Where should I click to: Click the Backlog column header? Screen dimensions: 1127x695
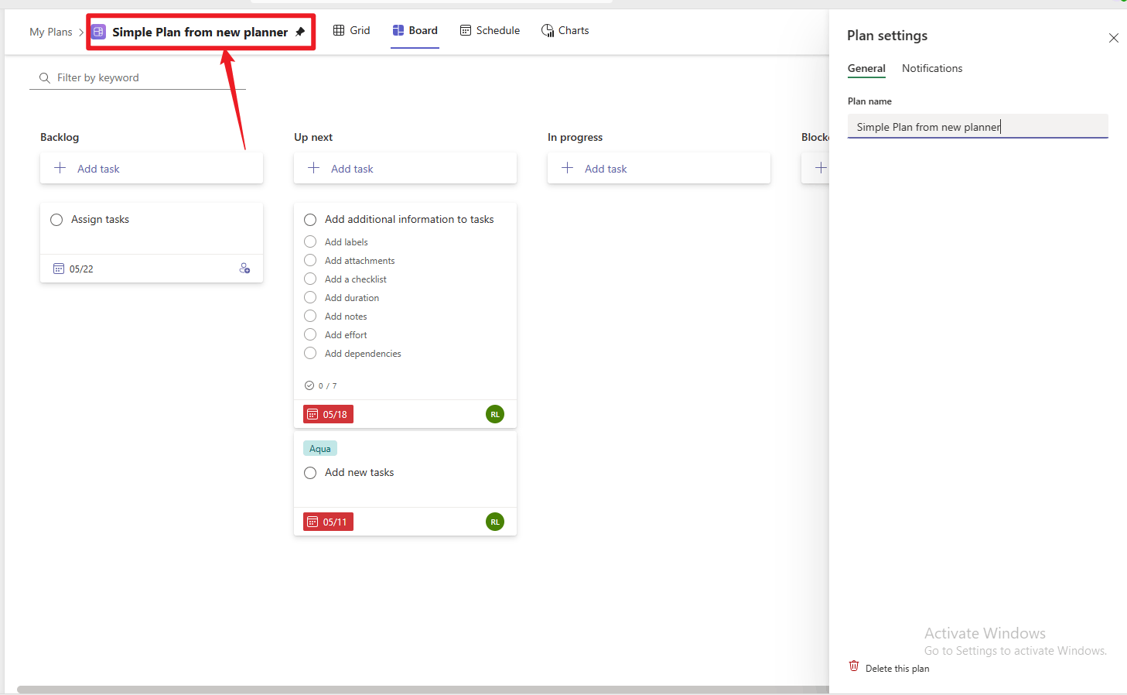click(60, 137)
